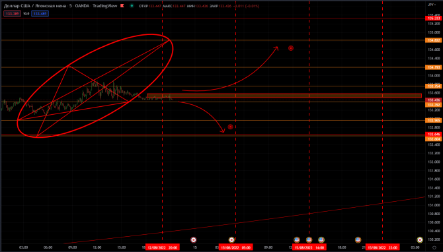Click the blue buy price button 133.48

pyautogui.click(x=40, y=14)
